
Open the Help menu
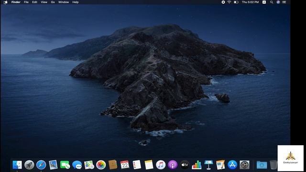pos(76,2)
